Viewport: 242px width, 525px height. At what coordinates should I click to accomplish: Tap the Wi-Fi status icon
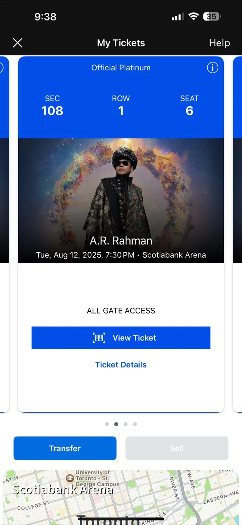point(194,16)
